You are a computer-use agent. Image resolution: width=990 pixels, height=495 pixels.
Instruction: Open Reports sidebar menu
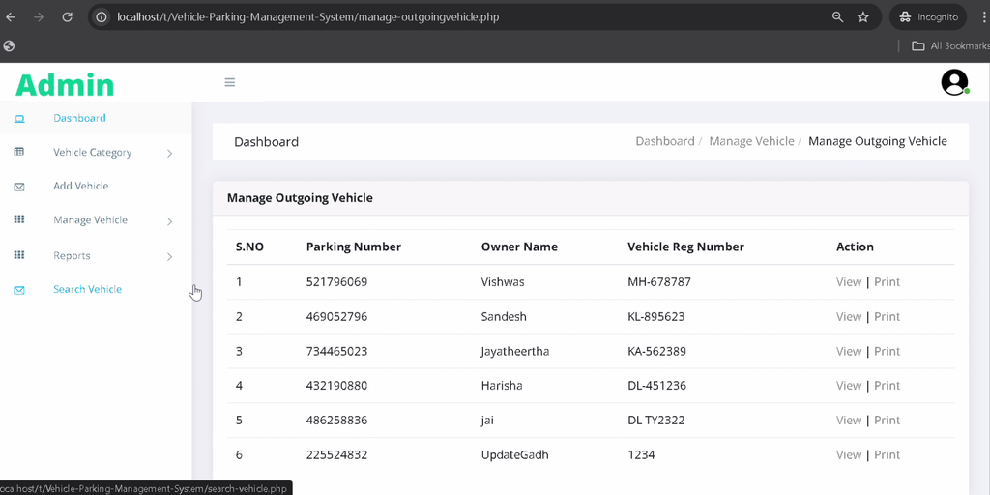pyautogui.click(x=72, y=255)
